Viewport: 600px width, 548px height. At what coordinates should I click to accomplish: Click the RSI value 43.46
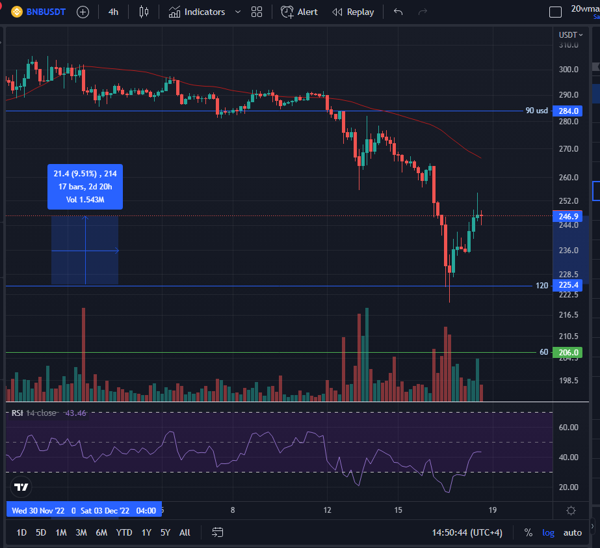pos(75,413)
